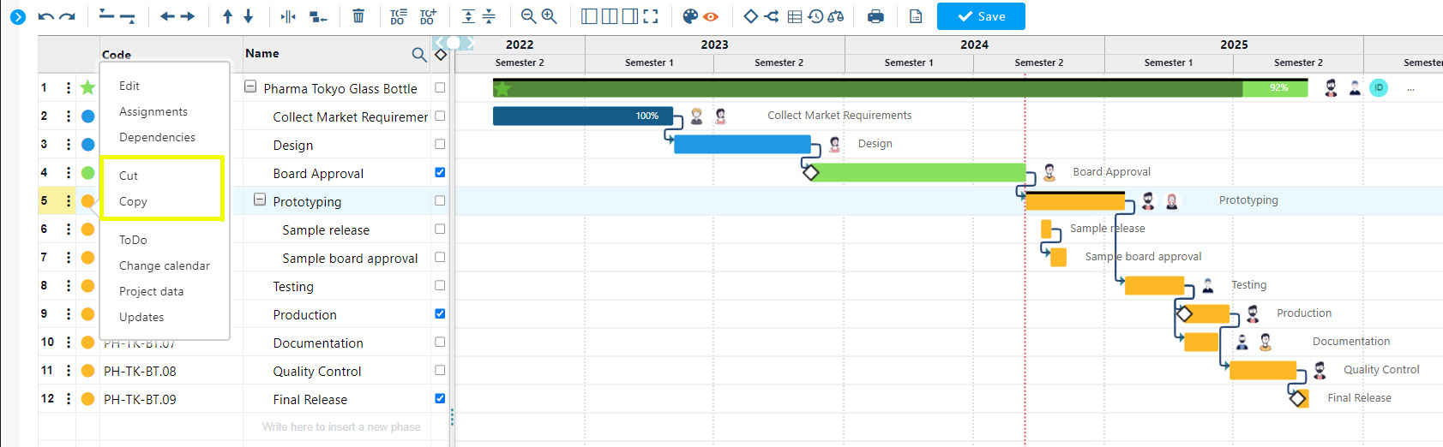
Task: Click the blue arrow sidebar expand button
Action: coord(18,16)
